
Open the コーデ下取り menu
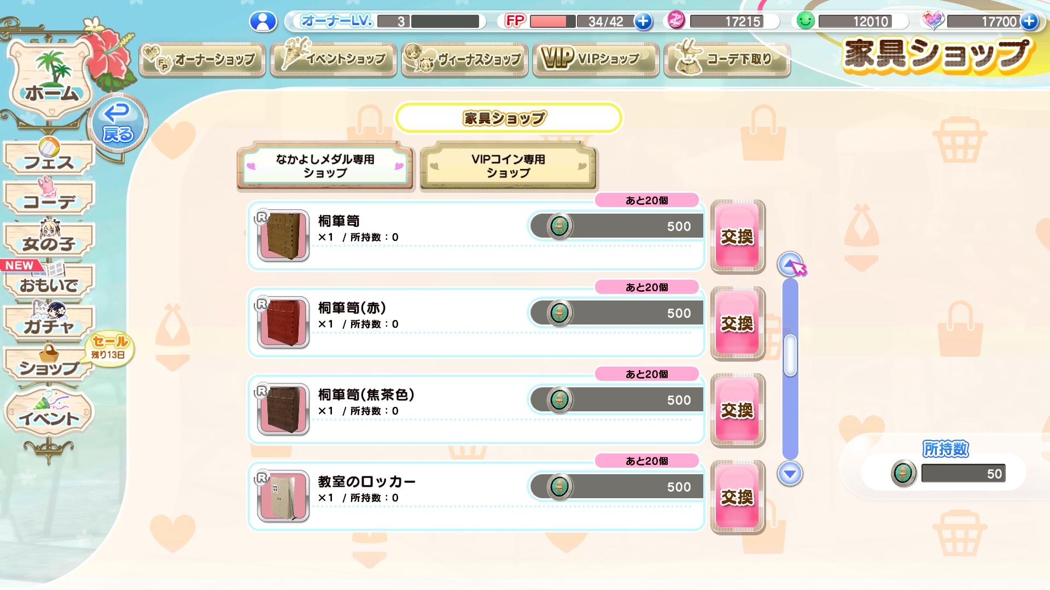[727, 60]
